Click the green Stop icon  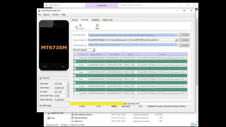(97, 25)
